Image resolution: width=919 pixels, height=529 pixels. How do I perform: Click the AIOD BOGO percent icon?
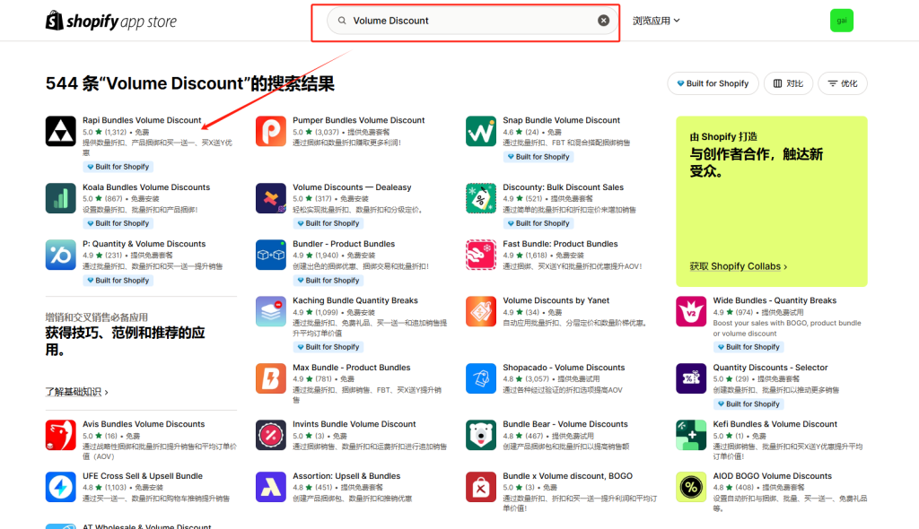pyautogui.click(x=690, y=487)
